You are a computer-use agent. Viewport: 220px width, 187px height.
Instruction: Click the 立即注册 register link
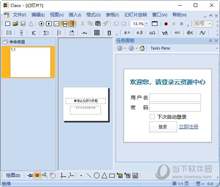[x=188, y=127]
